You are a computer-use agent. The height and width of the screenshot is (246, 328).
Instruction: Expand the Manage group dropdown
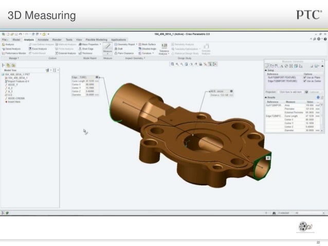coord(13,58)
